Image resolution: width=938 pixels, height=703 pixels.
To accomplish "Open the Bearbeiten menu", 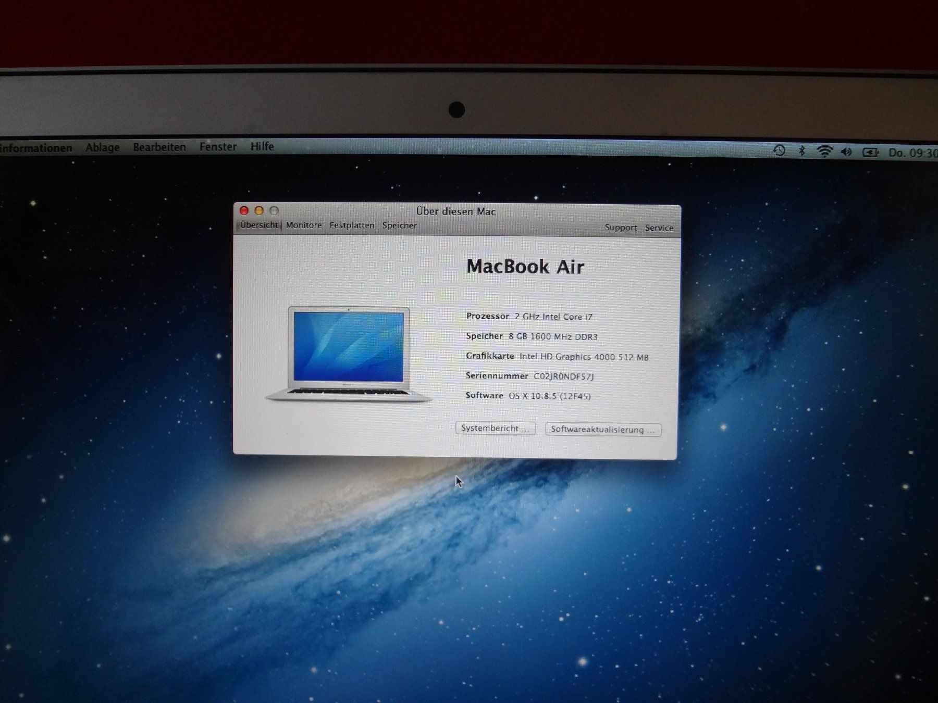I will tap(159, 147).
